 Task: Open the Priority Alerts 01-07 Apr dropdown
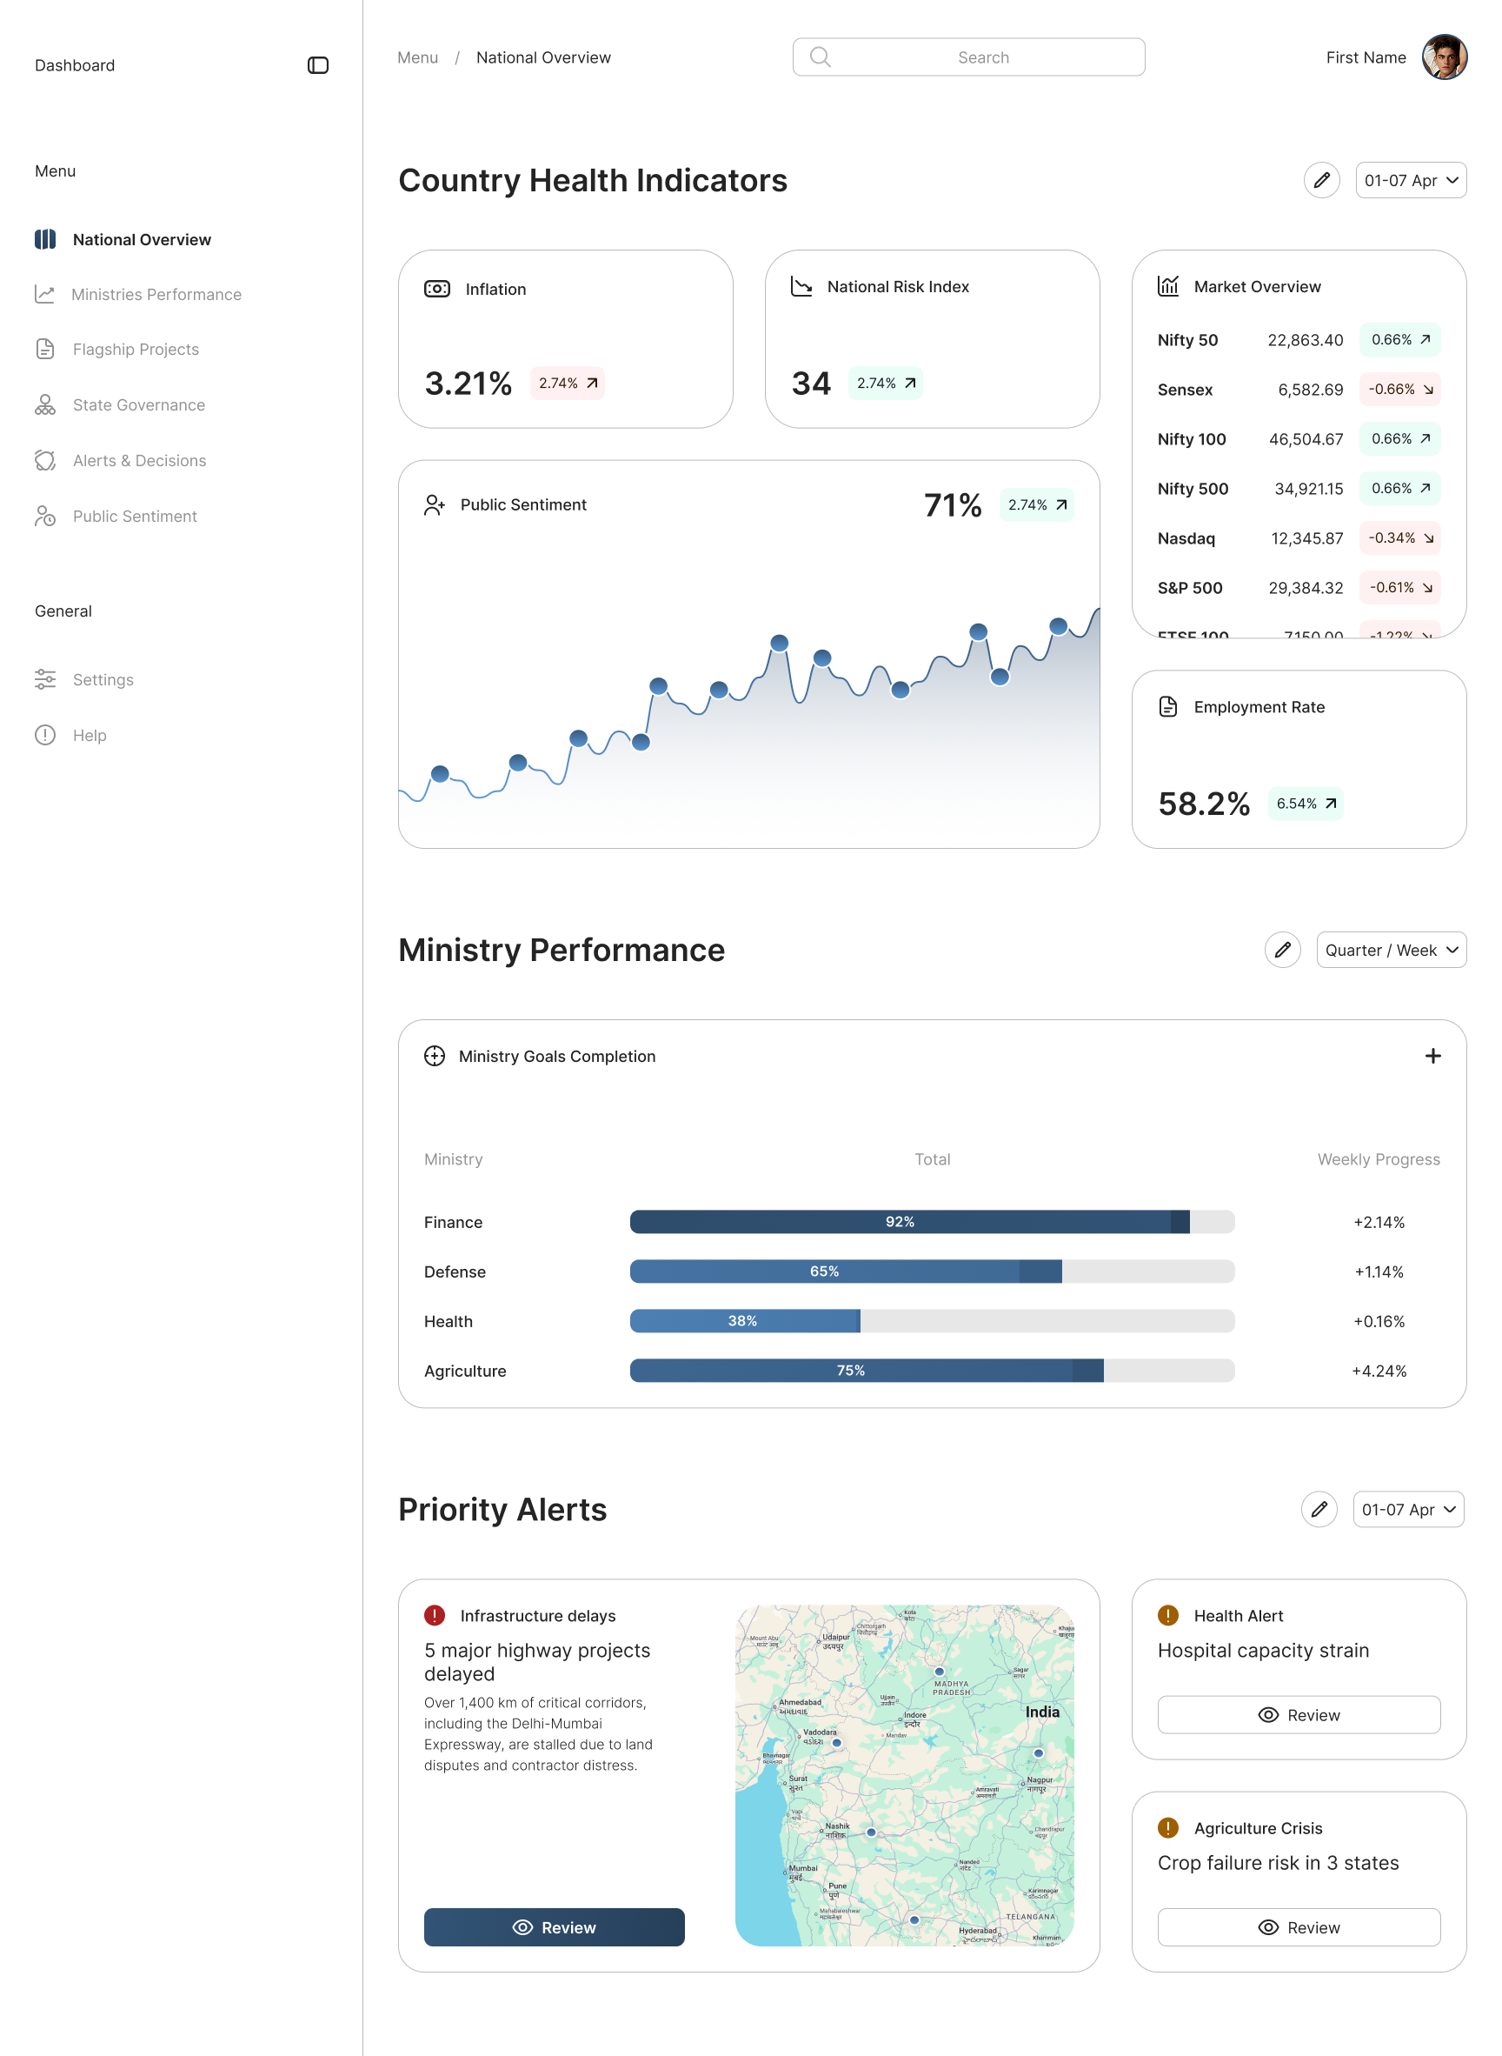pos(1407,1509)
